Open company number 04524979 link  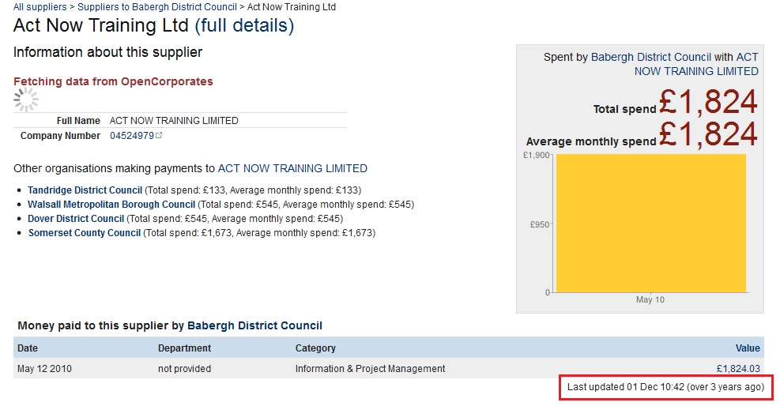coord(132,136)
